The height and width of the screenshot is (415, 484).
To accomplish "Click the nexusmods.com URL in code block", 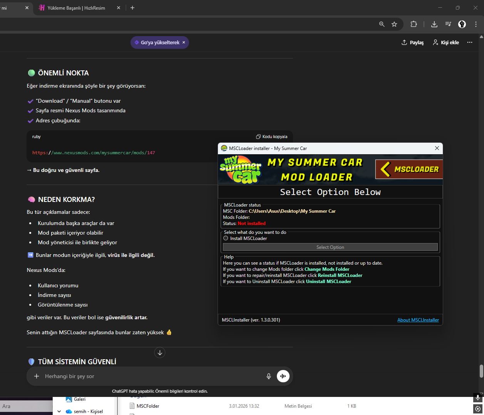I will pos(94,153).
